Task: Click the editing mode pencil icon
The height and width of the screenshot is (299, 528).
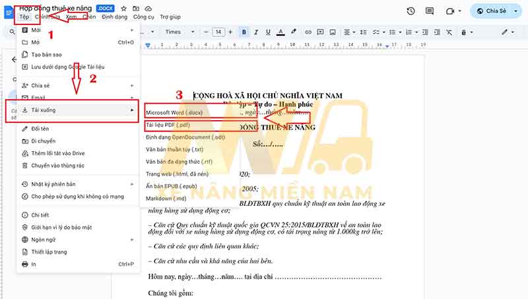Action: (x=505, y=32)
